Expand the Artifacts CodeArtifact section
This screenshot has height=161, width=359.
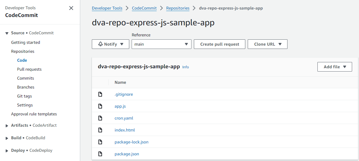pos(7,126)
